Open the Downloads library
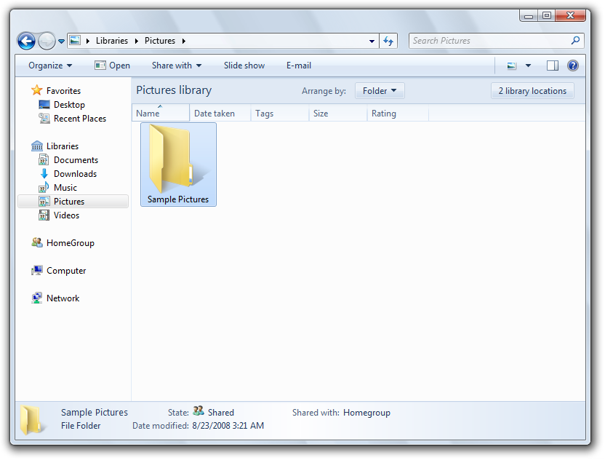 75,174
